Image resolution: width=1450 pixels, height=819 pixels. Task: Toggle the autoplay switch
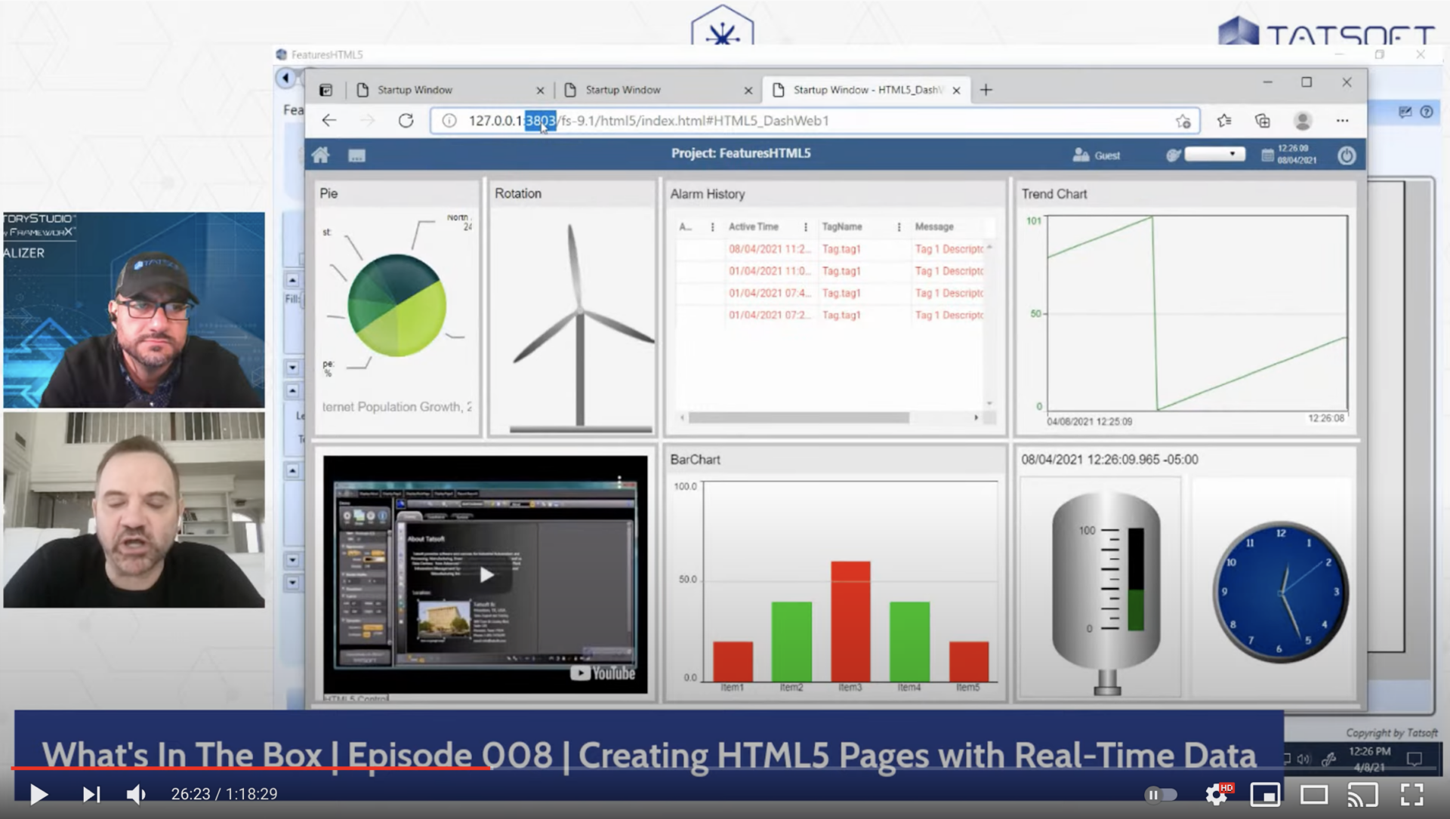point(1161,794)
